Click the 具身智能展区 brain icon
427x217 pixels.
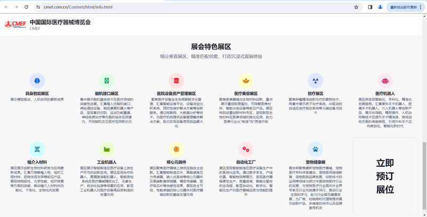(37, 81)
